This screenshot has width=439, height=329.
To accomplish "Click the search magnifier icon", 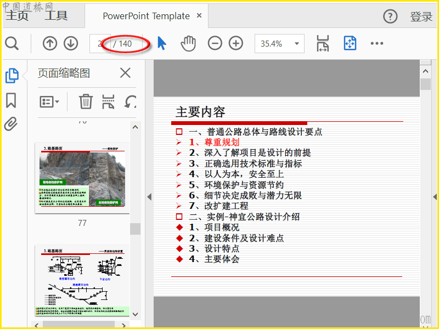I will (x=12, y=44).
